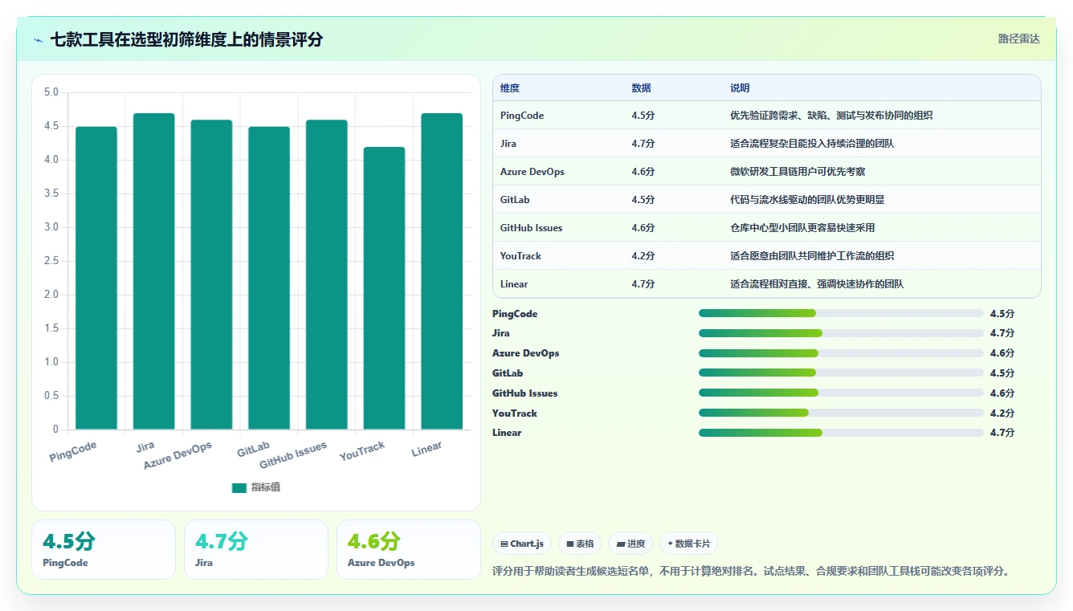Click the footer note starting with 评分用于帮助读者
1073x611 pixels.
(x=750, y=572)
